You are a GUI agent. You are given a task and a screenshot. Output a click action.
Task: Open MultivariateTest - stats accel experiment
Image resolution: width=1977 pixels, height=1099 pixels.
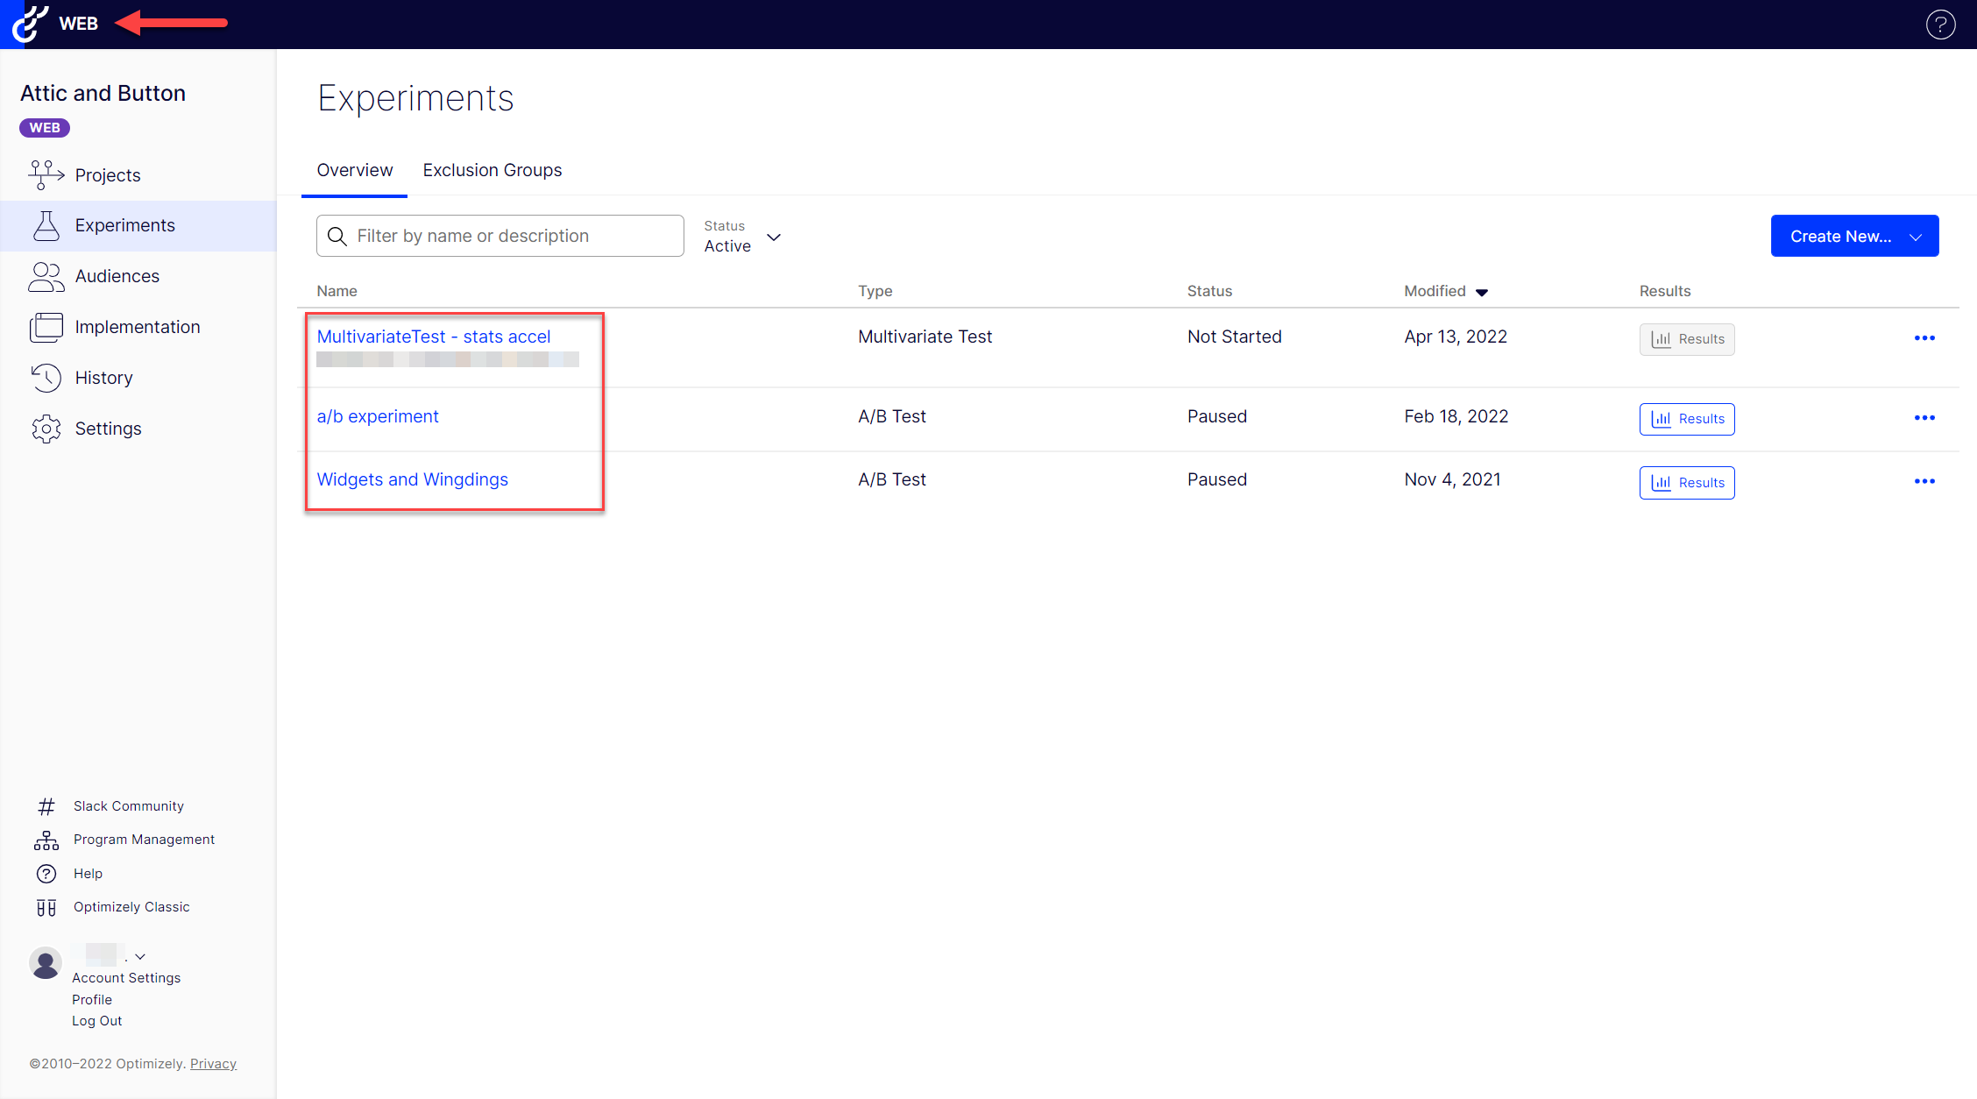tap(434, 337)
